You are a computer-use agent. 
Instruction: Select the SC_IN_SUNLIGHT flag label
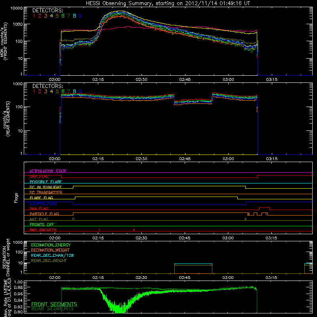pos(46,187)
